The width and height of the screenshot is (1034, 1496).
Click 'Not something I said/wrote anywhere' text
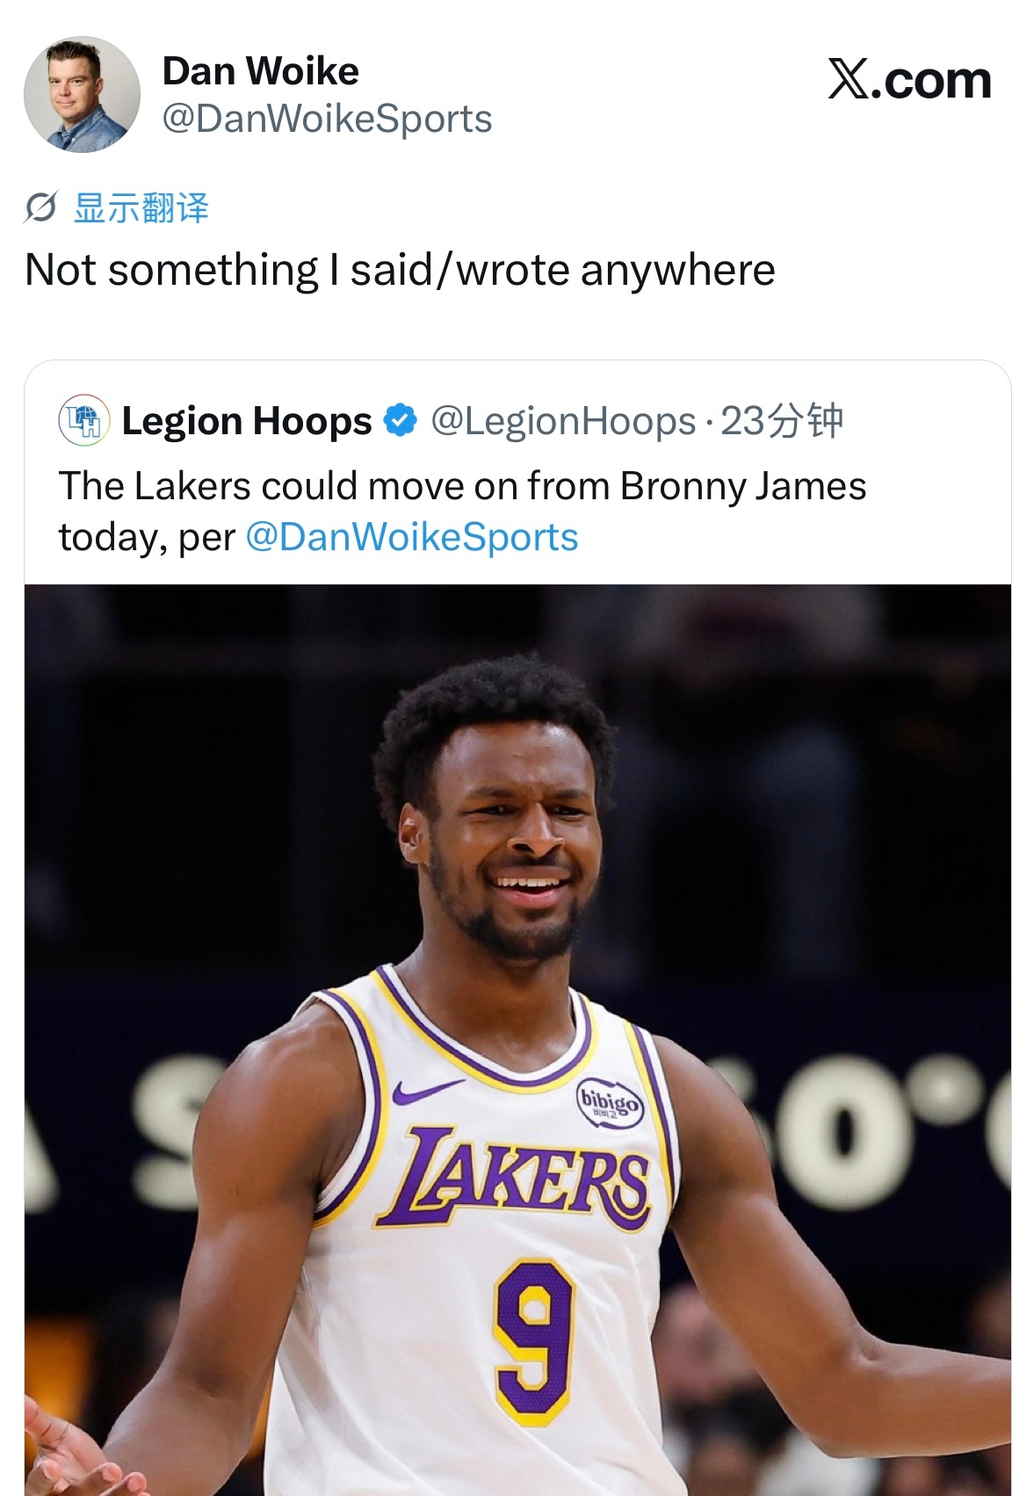(400, 270)
